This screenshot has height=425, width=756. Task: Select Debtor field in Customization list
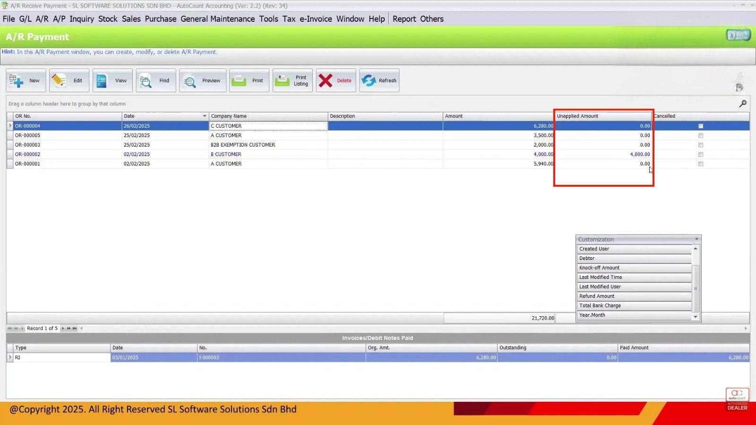point(634,258)
